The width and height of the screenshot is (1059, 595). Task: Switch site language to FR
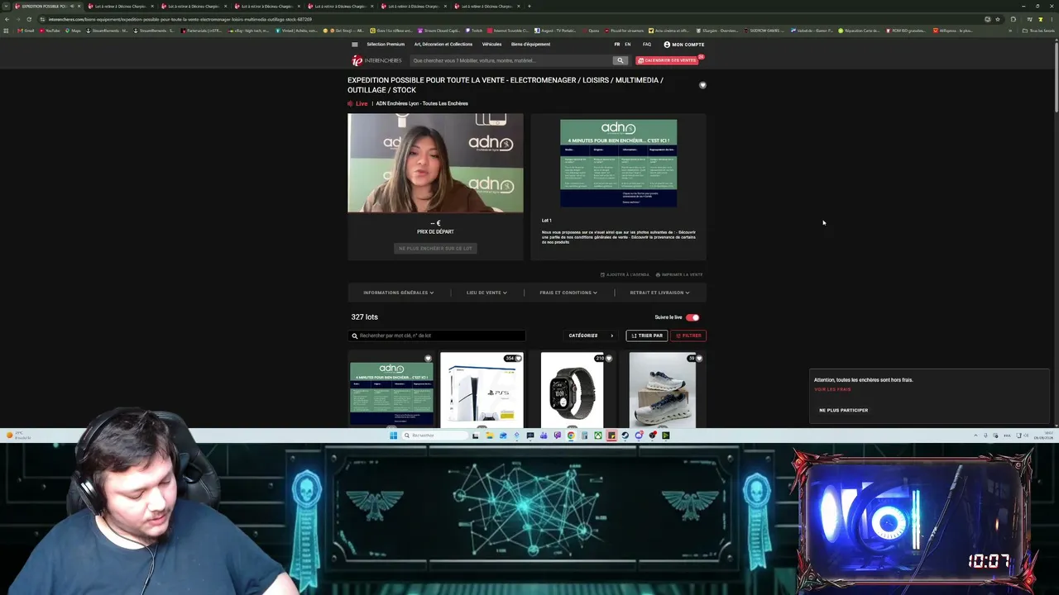pos(616,45)
